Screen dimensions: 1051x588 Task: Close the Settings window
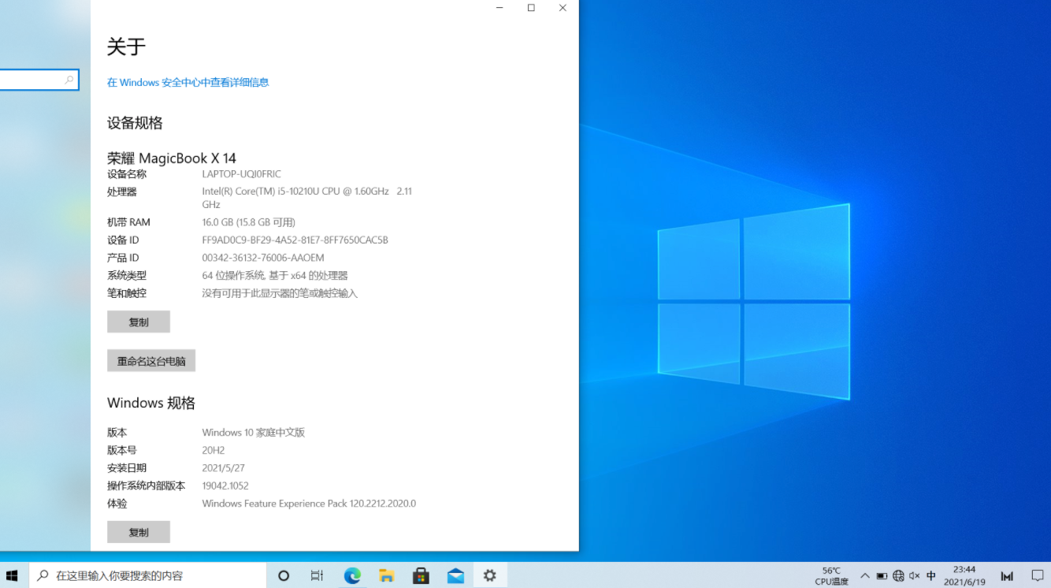(563, 8)
